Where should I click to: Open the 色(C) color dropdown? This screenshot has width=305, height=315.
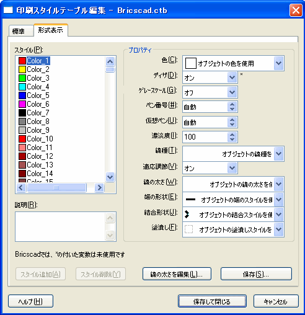[x=279, y=63]
